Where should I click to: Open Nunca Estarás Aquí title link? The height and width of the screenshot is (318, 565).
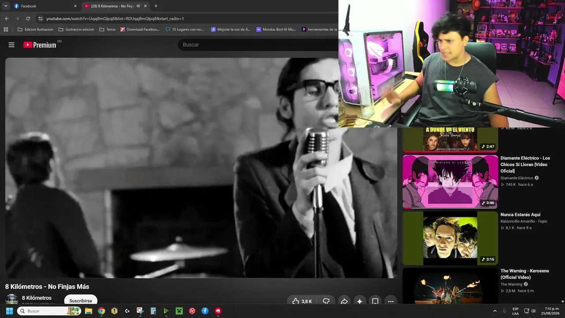(520, 215)
